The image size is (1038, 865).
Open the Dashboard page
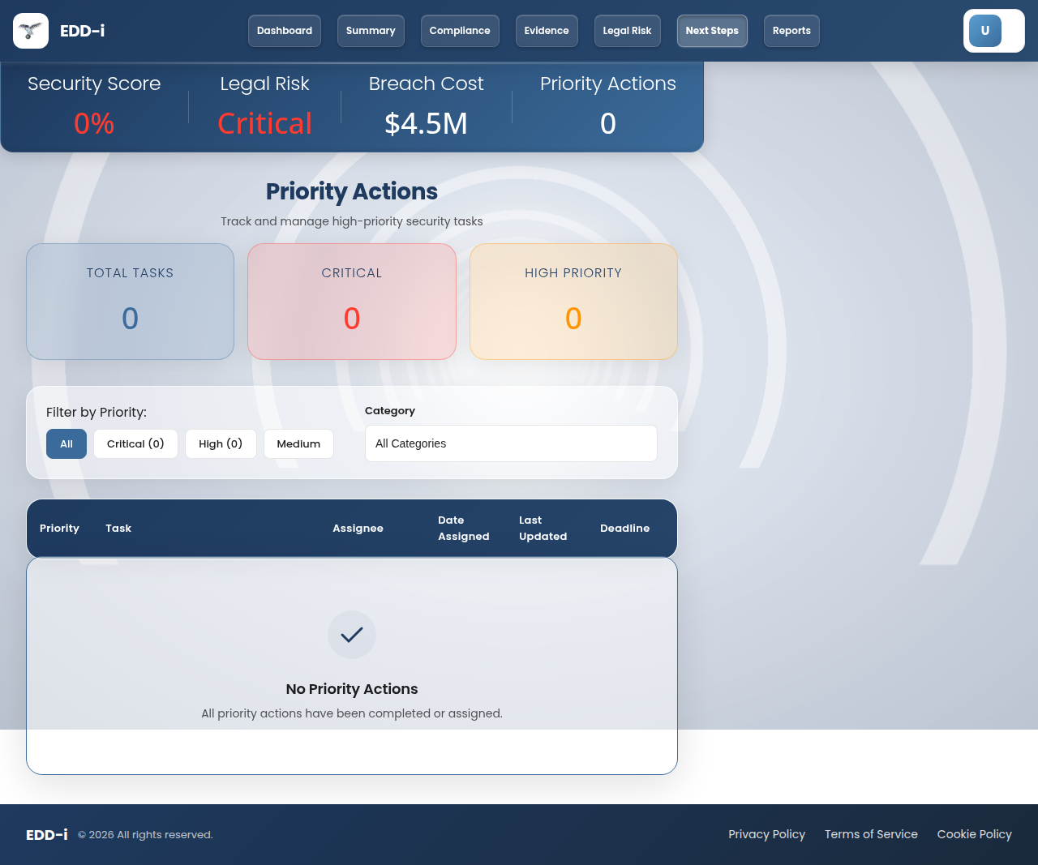click(284, 30)
